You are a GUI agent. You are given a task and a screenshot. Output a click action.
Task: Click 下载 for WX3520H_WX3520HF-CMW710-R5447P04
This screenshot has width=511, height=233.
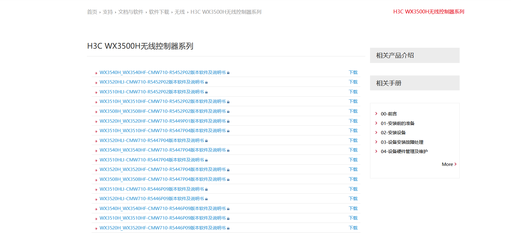pos(353,169)
